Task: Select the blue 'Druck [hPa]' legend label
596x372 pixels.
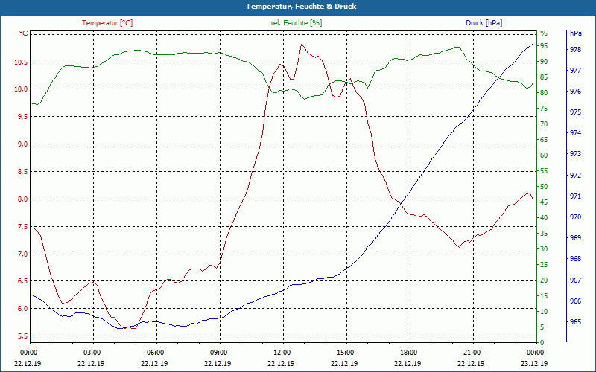Action: [x=484, y=23]
